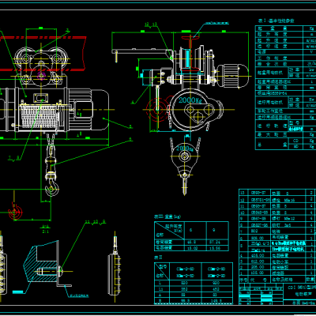Screen dimensions: 316x316
Task: Select the A-A section view label
Action: click(46, 227)
